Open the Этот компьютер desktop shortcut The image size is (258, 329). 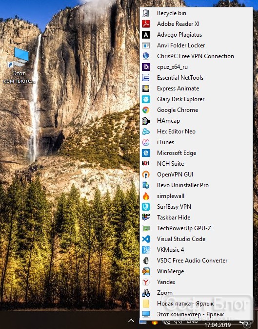point(19,65)
